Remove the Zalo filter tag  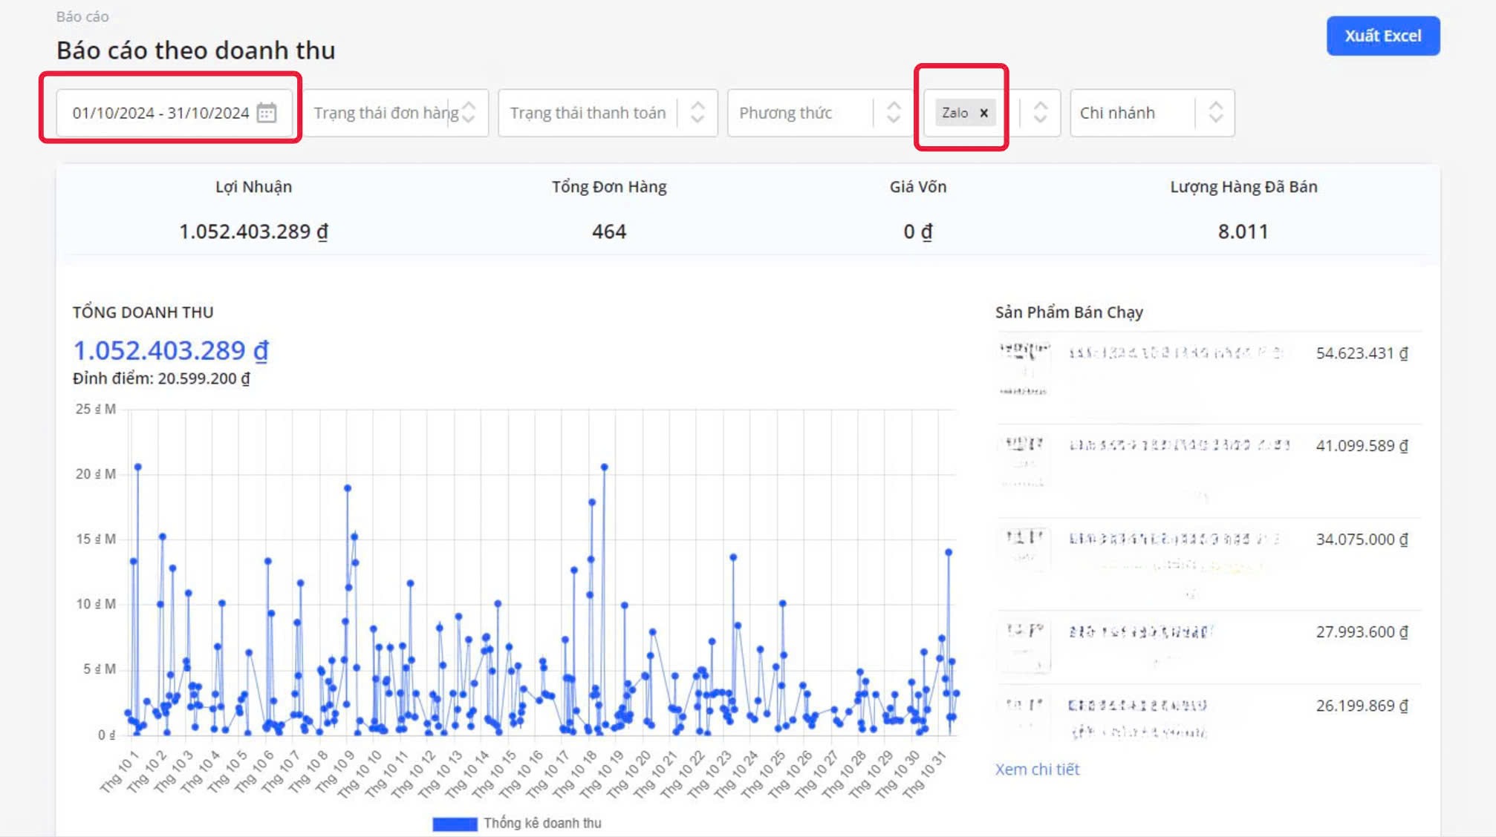point(984,113)
